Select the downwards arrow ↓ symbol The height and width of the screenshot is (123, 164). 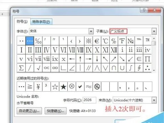[97, 59]
